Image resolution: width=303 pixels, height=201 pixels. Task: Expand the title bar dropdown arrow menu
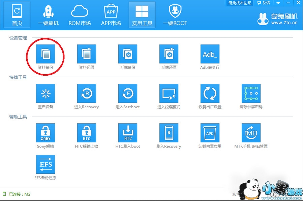pos(278,3)
